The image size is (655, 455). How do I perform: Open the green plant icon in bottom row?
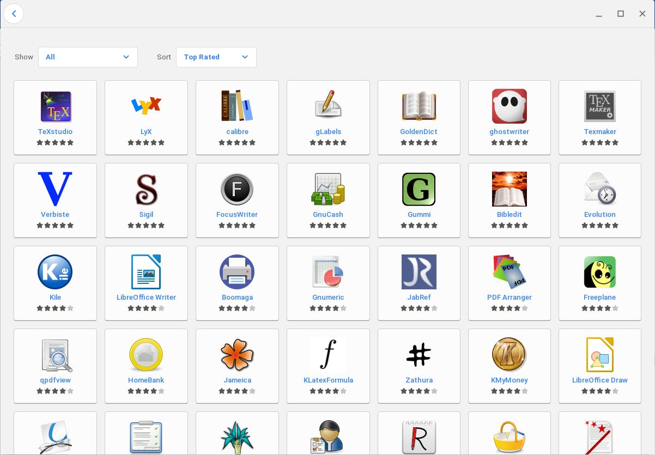point(237,438)
